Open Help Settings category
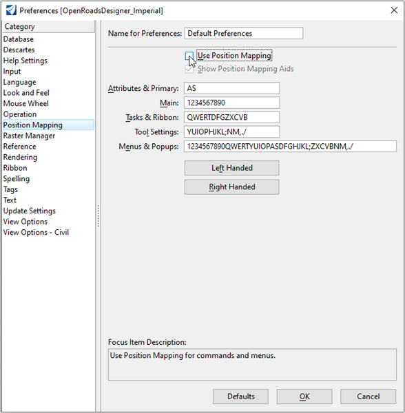This screenshot has height=413, width=405. pyautogui.click(x=25, y=61)
